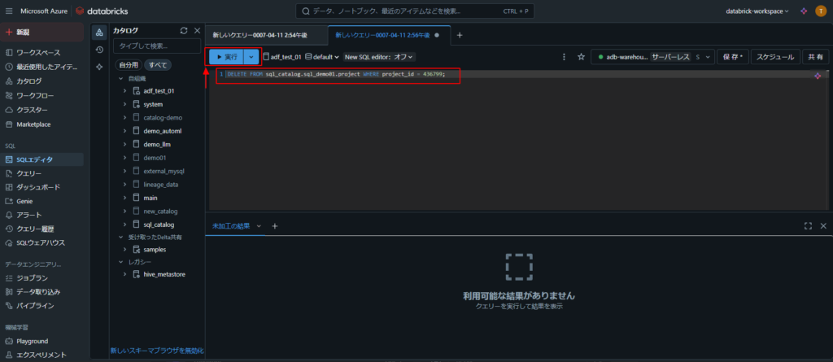Open the user avatar menu
The width and height of the screenshot is (833, 362).
pyautogui.click(x=821, y=11)
